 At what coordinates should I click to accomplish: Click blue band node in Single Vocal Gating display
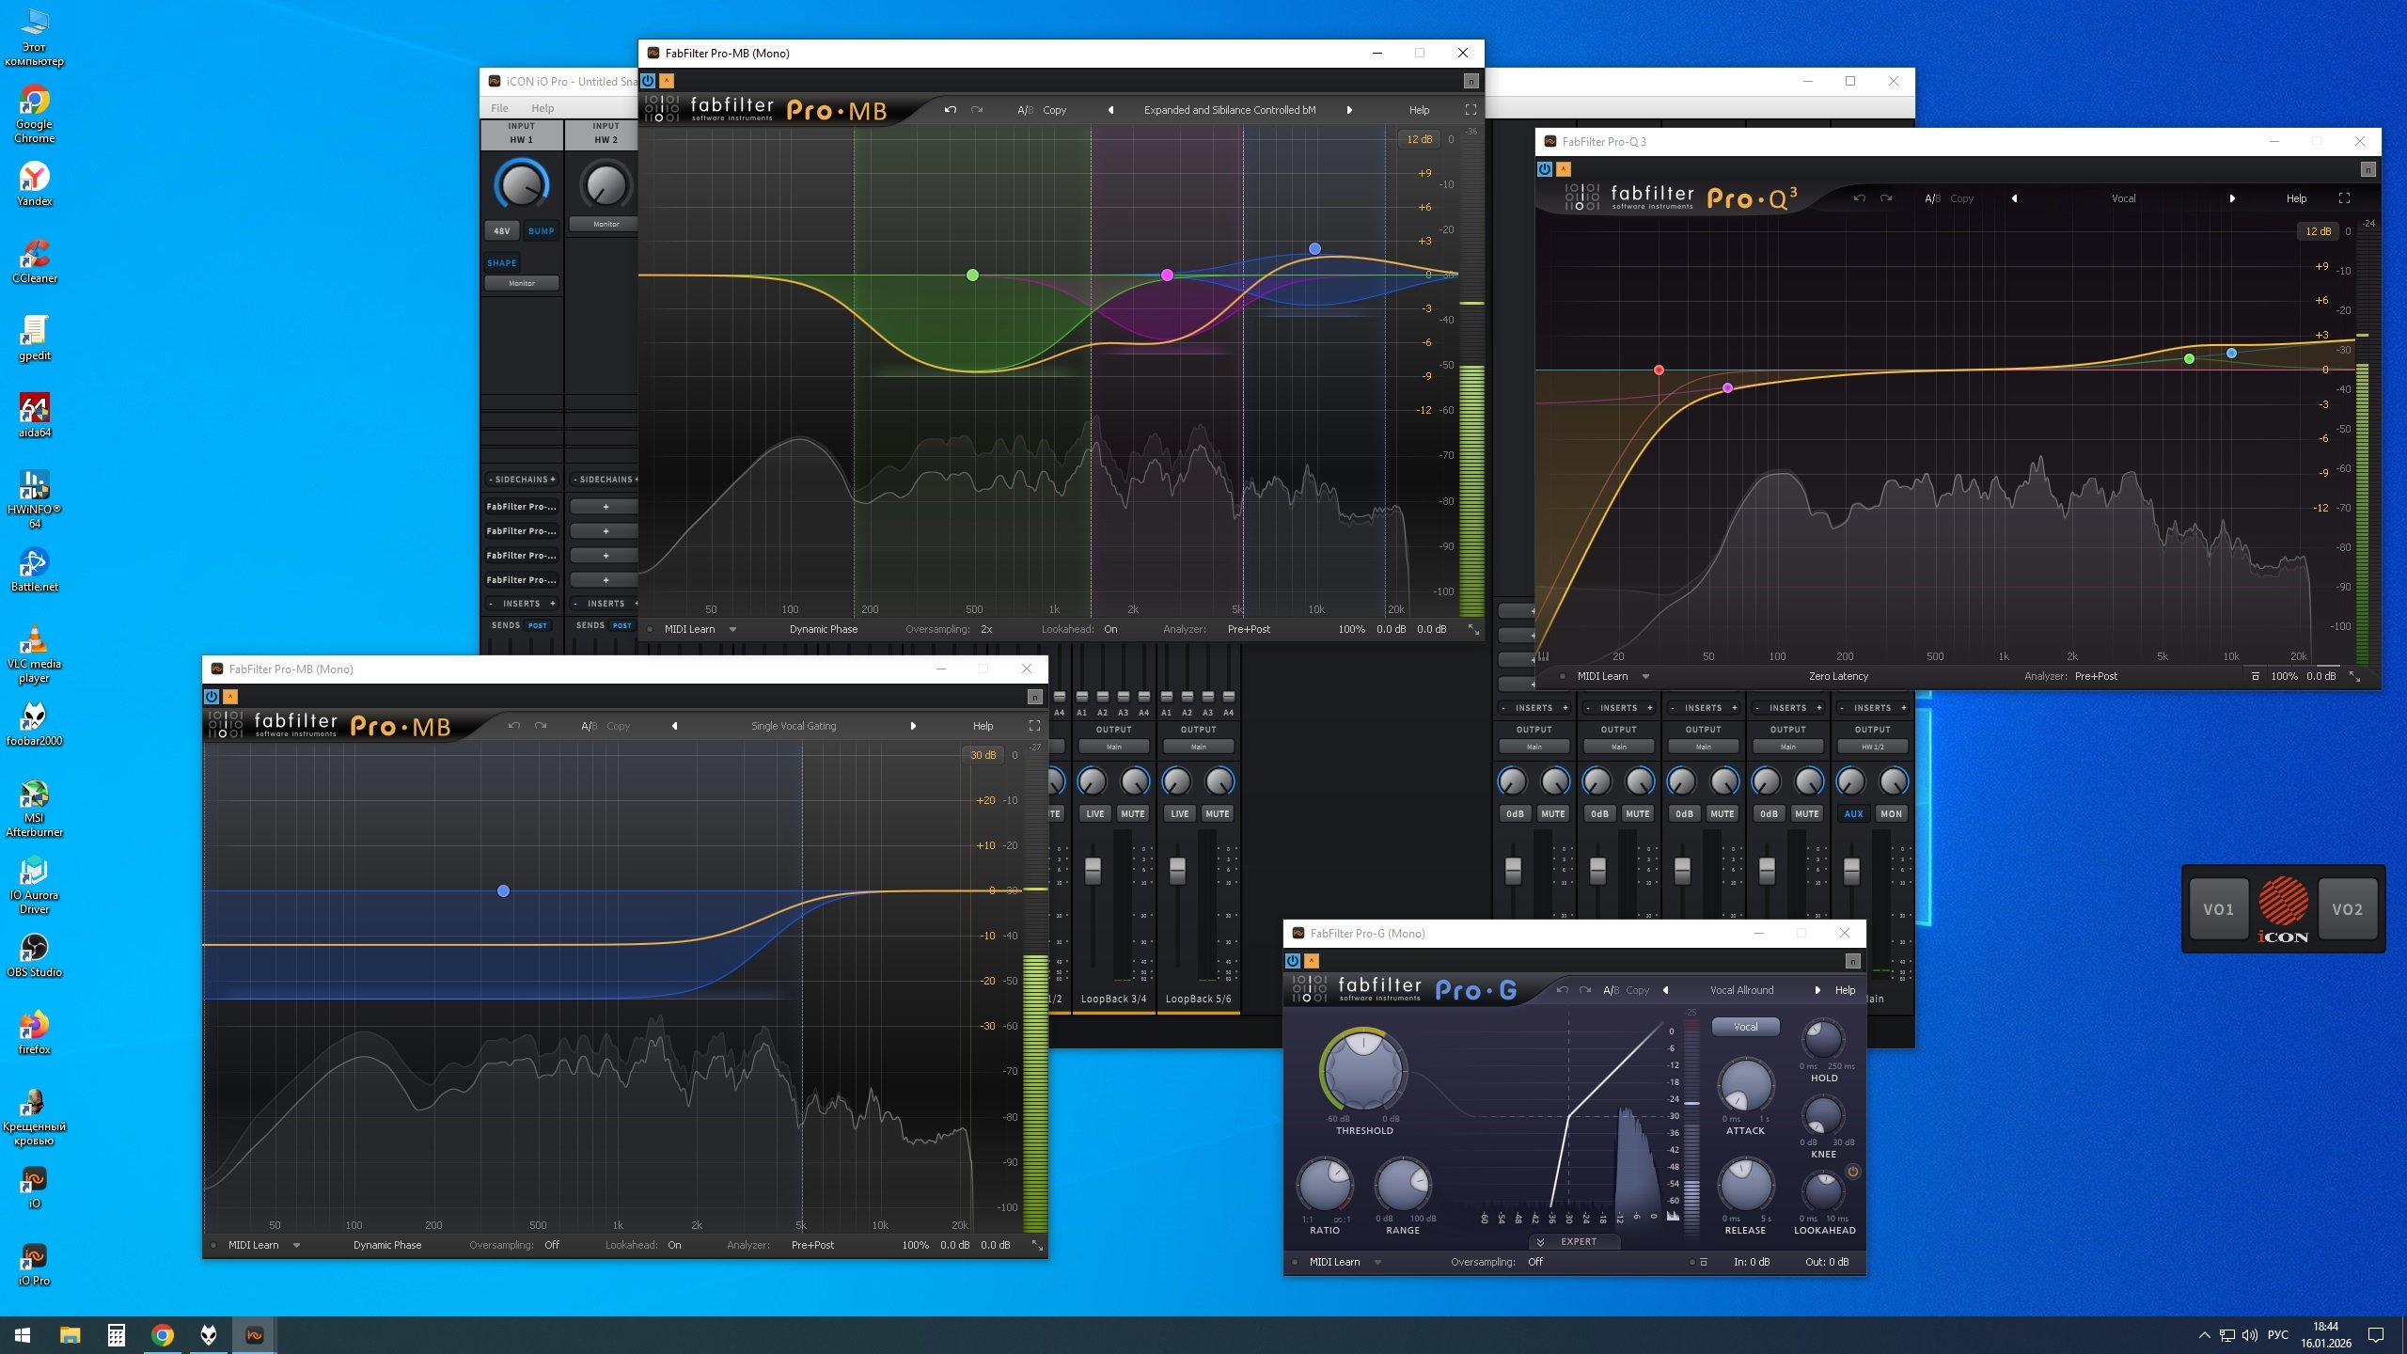click(503, 890)
